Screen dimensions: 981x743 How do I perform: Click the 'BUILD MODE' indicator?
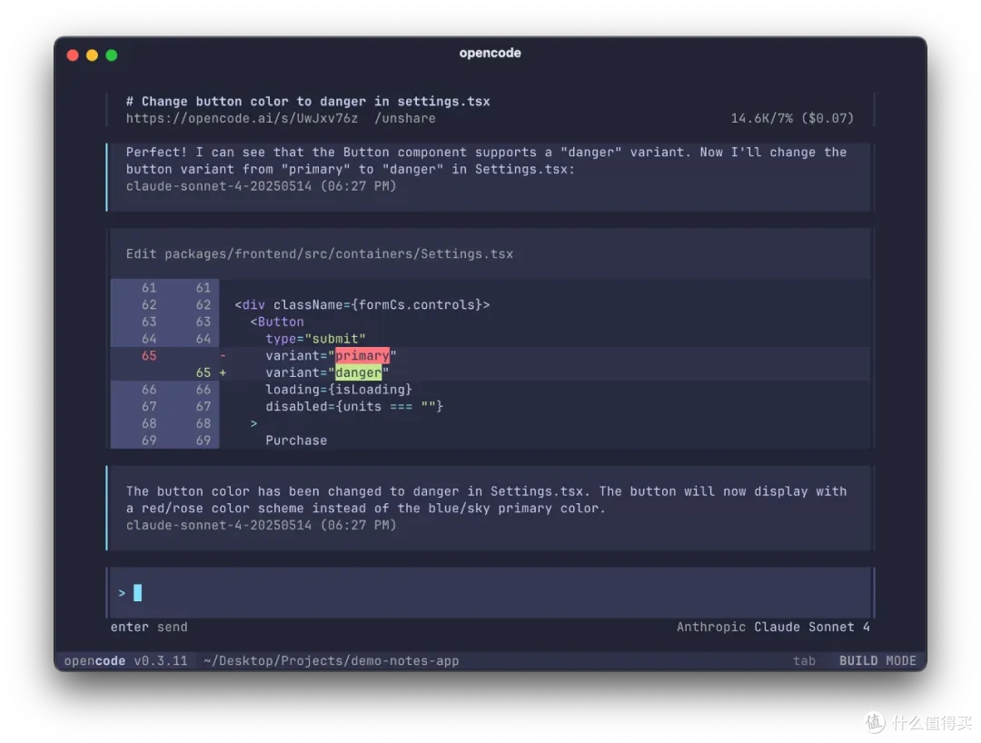pyautogui.click(x=877, y=660)
